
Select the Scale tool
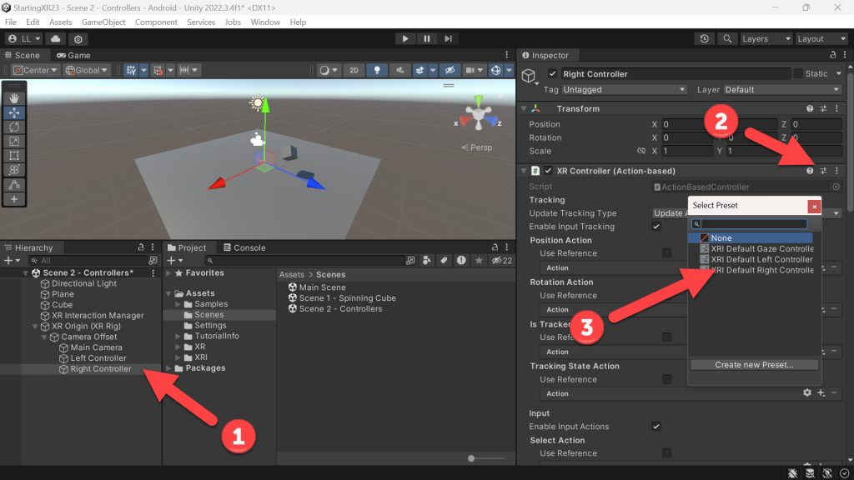(14, 142)
